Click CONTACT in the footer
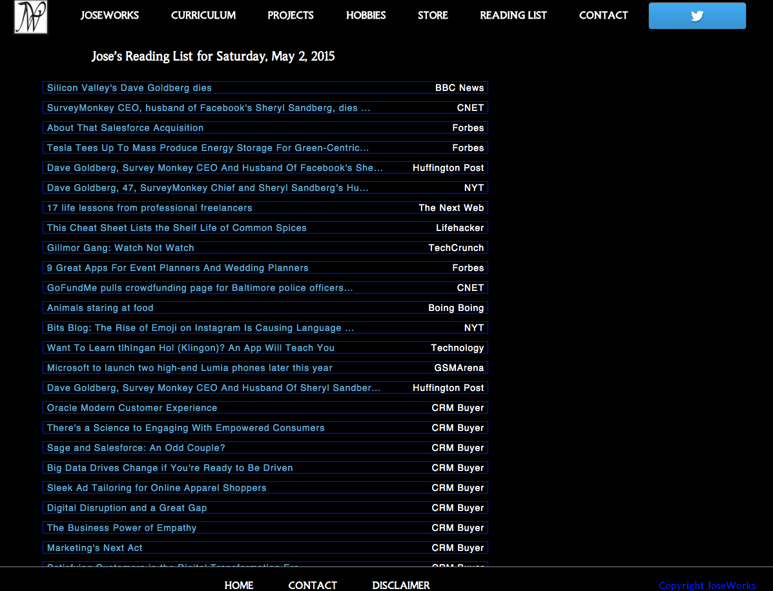This screenshot has height=591, width=773. [313, 585]
